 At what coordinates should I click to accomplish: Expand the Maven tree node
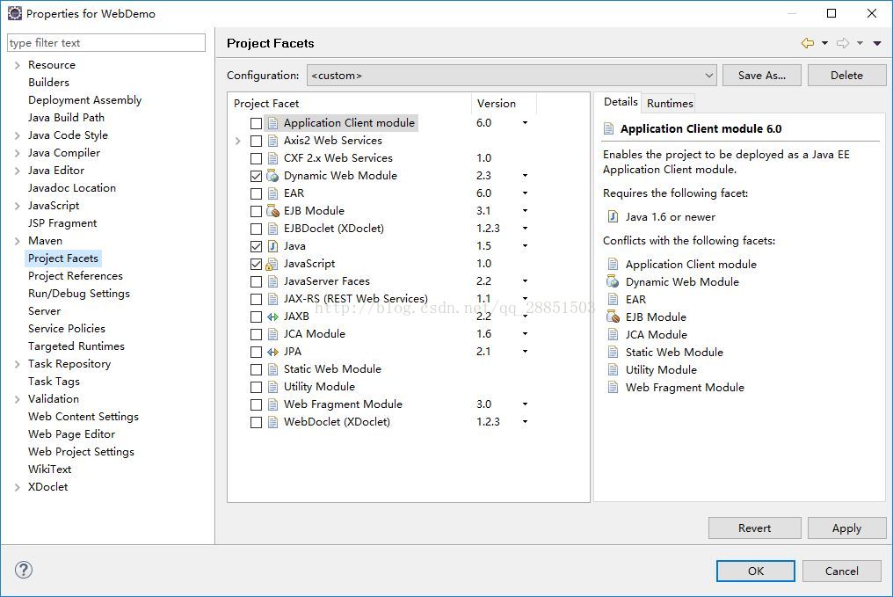(17, 241)
